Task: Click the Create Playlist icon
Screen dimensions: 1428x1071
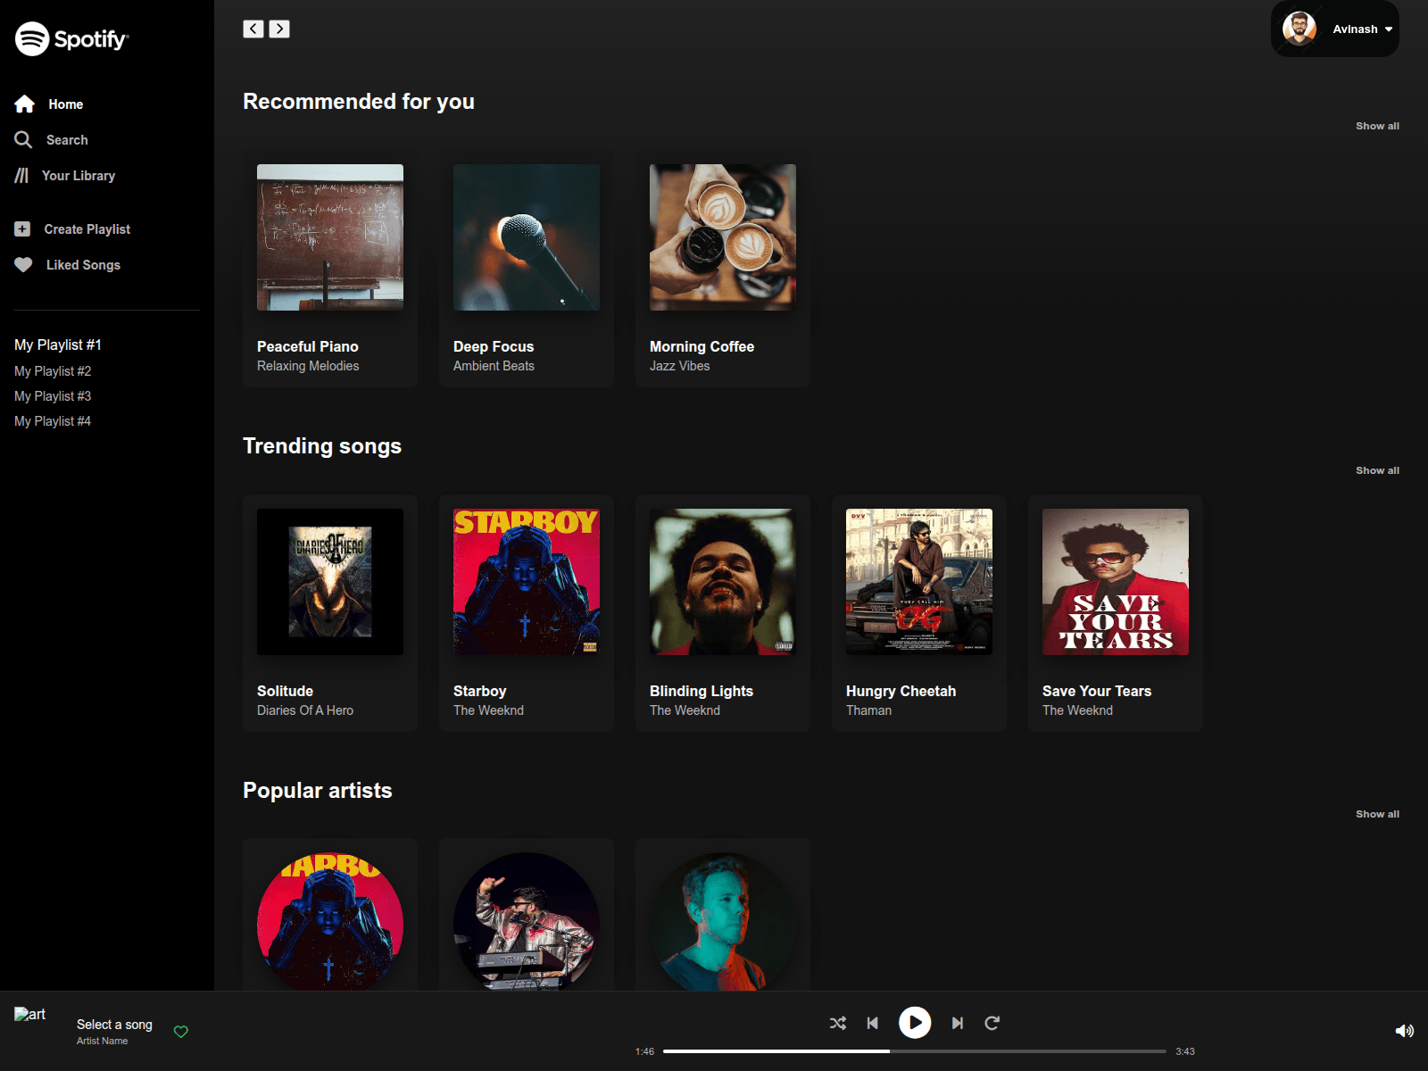Action: (22, 228)
